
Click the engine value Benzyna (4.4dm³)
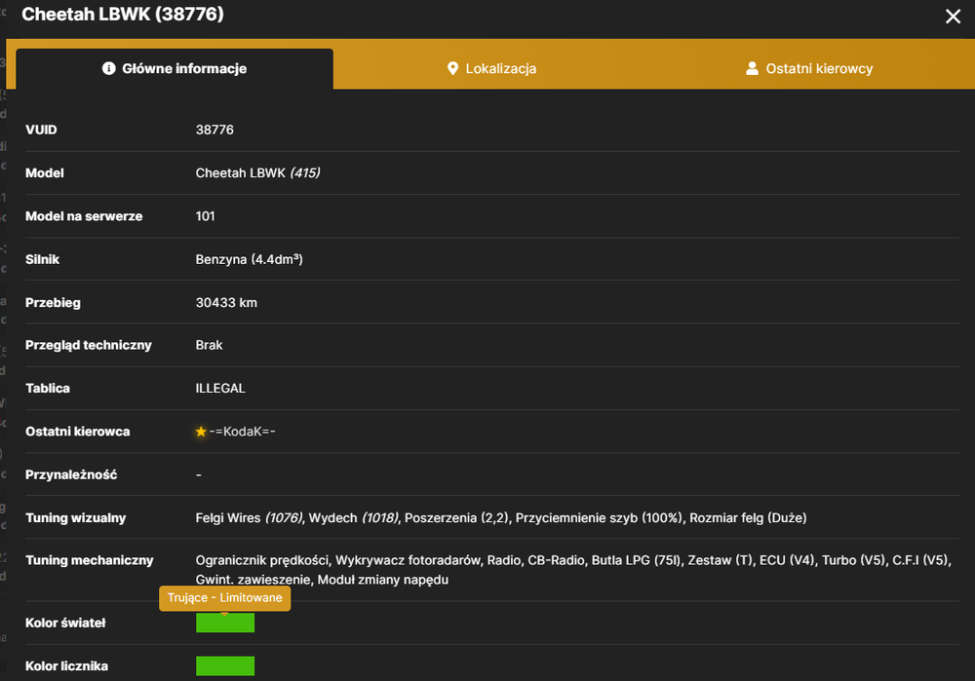(x=250, y=259)
